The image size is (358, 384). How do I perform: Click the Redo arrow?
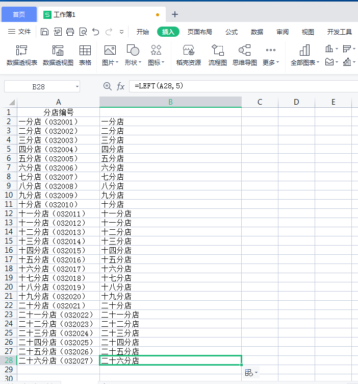(109, 32)
